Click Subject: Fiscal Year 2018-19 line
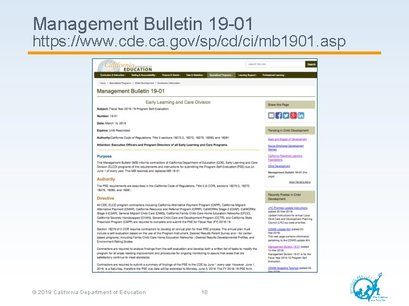409x306 pixels. click(x=132, y=109)
